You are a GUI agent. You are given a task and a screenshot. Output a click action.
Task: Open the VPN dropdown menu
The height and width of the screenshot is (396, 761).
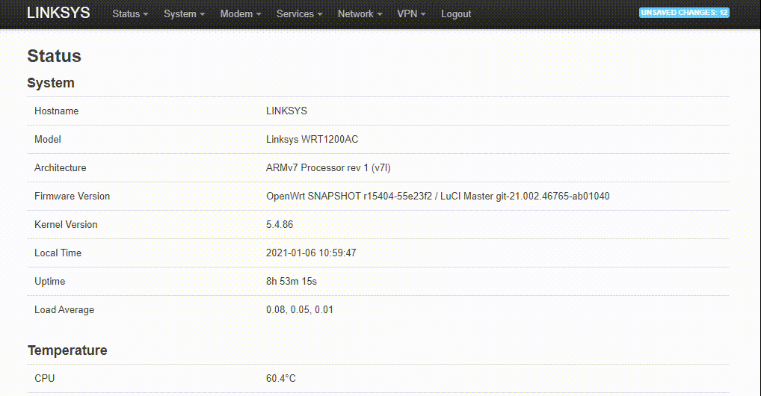click(x=411, y=14)
